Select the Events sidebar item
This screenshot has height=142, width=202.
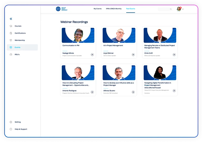(x=22, y=47)
